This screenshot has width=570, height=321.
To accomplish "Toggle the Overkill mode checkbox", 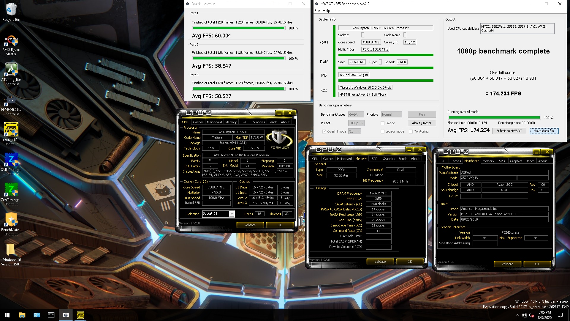I will [324, 131].
